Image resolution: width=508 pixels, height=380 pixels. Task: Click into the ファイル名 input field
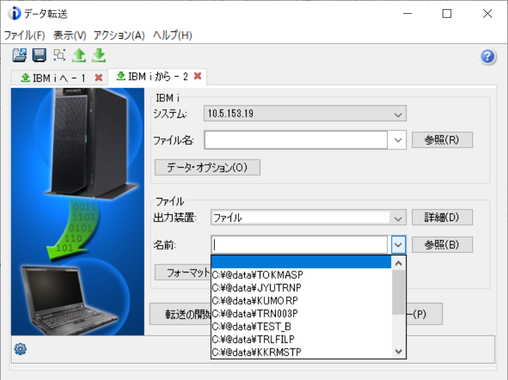(x=296, y=140)
